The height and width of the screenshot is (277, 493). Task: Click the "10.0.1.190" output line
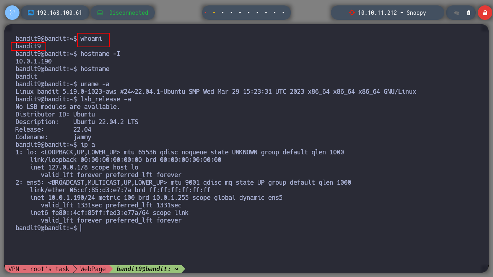(x=34, y=61)
